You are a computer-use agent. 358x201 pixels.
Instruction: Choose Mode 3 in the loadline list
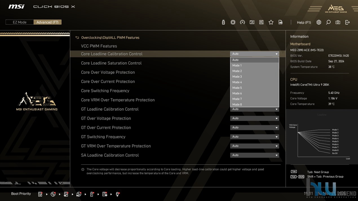[255, 77]
